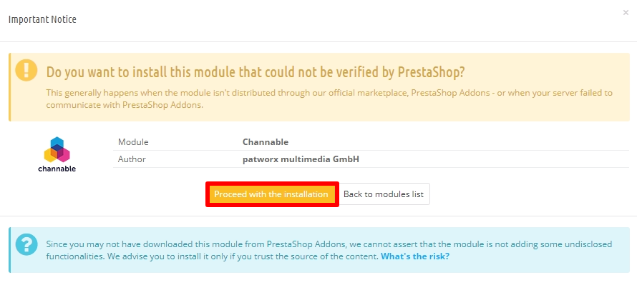Proceed with the installation
The width and height of the screenshot is (637, 290).
[271, 194]
